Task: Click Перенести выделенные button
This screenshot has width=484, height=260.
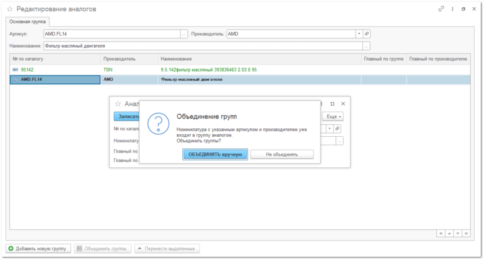Action: [167, 248]
